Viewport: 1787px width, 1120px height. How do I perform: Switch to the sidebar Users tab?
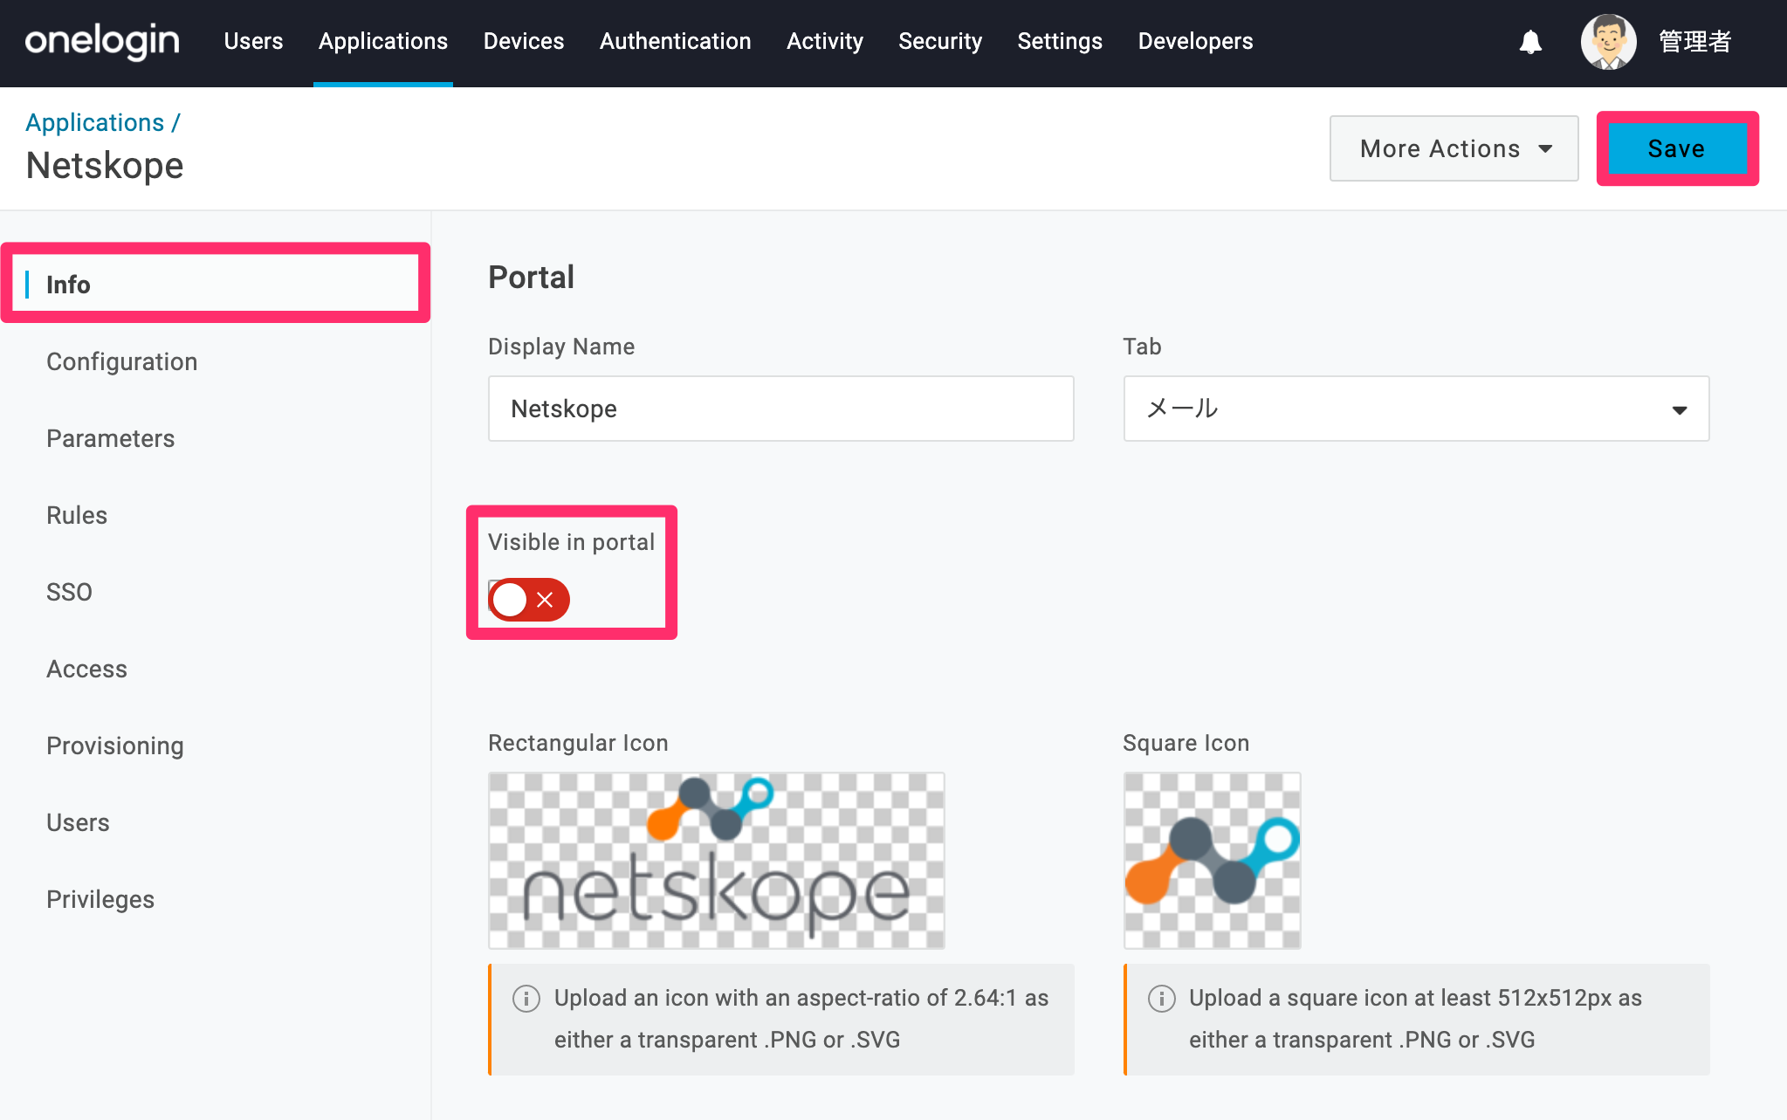[78, 822]
